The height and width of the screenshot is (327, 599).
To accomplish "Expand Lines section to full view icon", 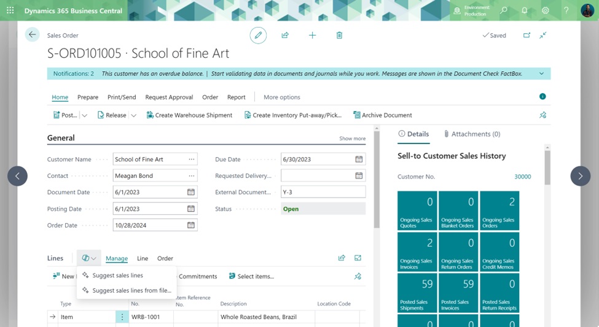I will [358, 258].
